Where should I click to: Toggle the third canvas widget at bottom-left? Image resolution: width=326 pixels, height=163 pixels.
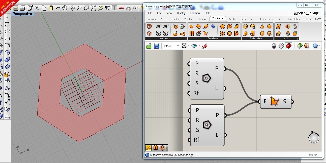(x=163, y=148)
